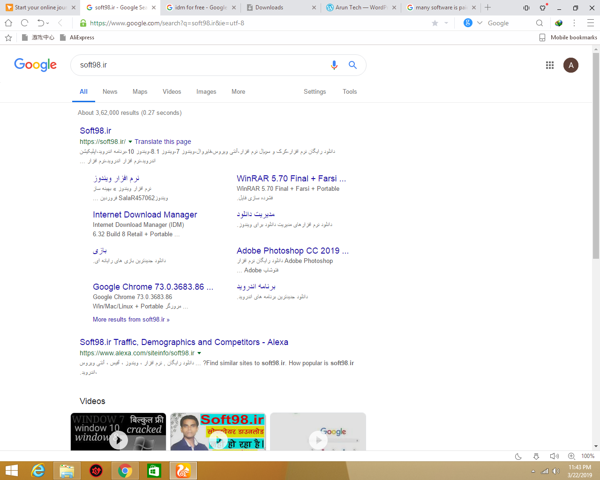The image size is (600, 480).
Task: Open the Internet Download Manager link
Action: point(145,215)
